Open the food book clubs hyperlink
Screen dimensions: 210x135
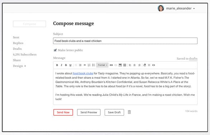click(x=83, y=73)
